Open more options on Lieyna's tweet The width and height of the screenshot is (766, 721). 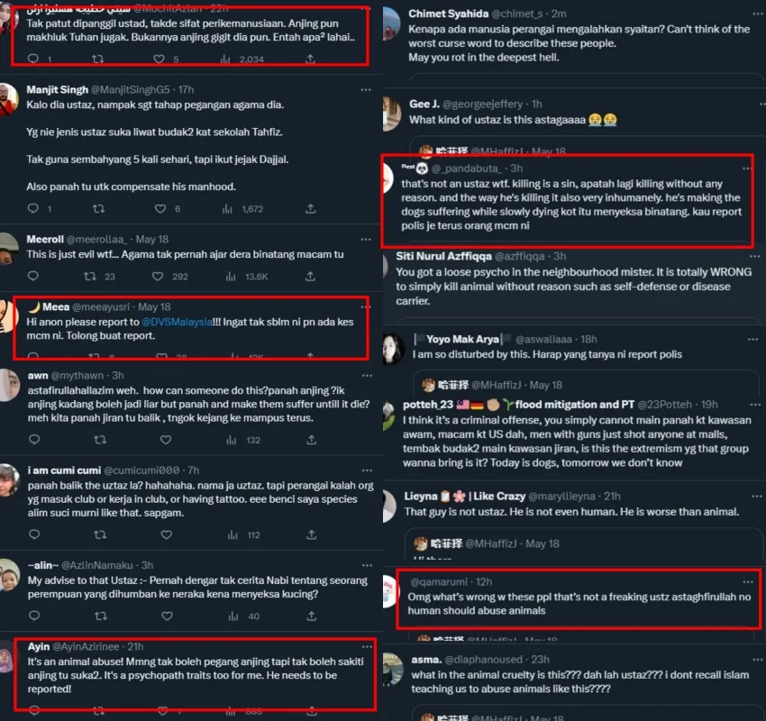[756, 497]
